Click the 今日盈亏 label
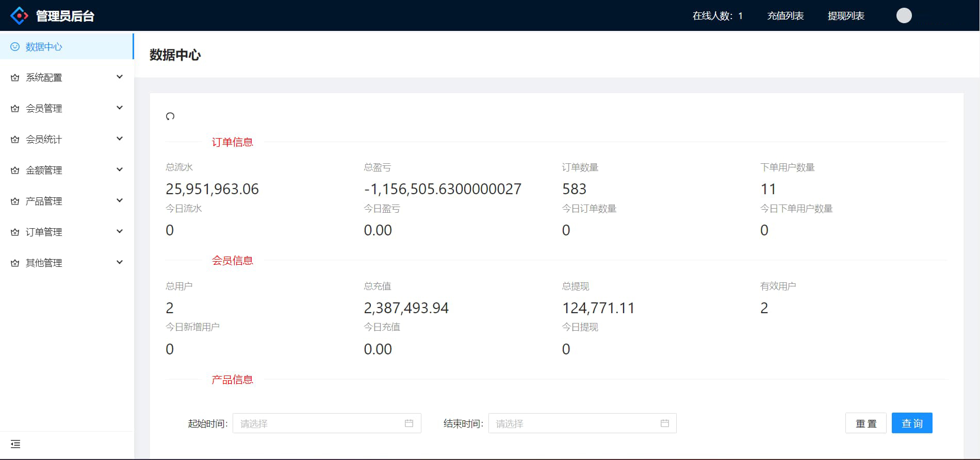 (382, 209)
